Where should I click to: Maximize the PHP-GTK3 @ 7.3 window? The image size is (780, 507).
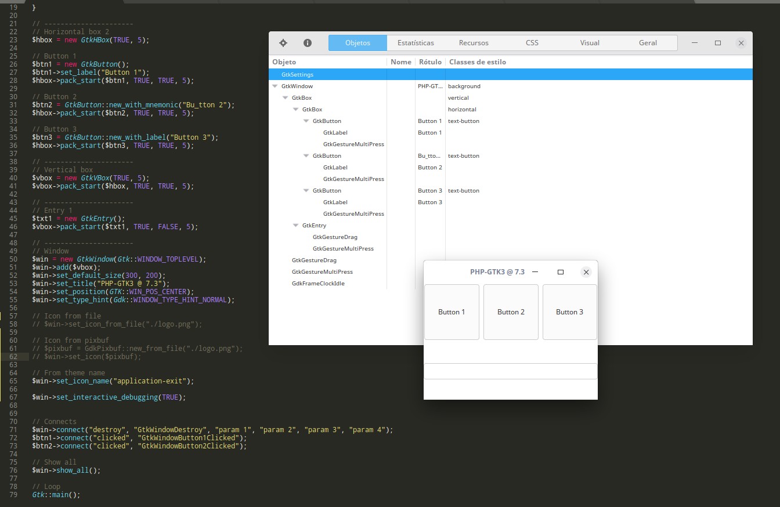(x=560, y=272)
